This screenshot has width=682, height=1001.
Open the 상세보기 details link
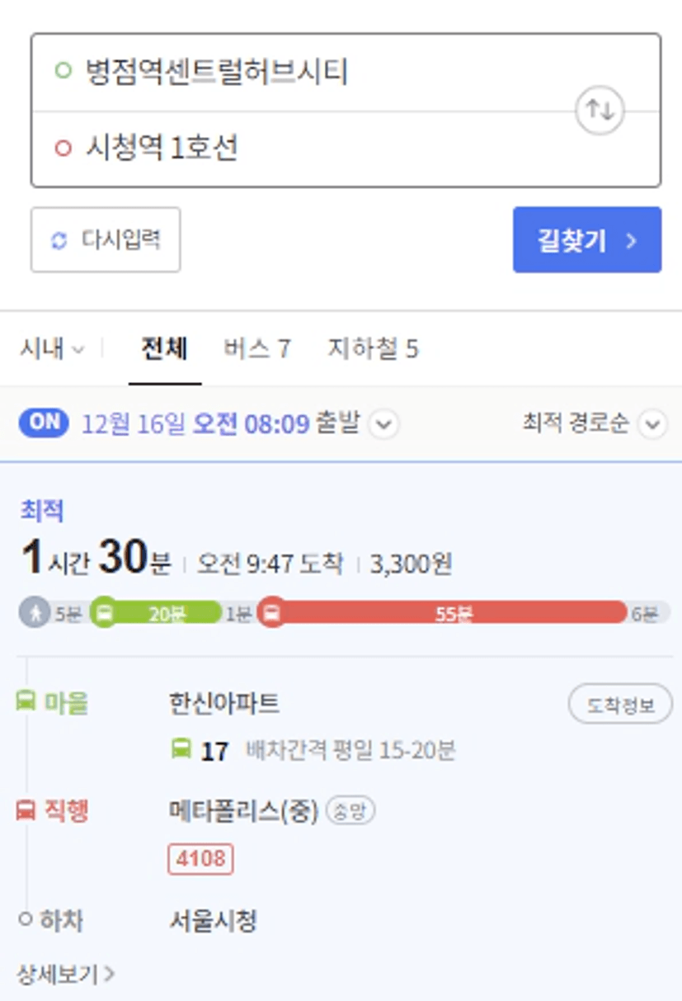65,975
